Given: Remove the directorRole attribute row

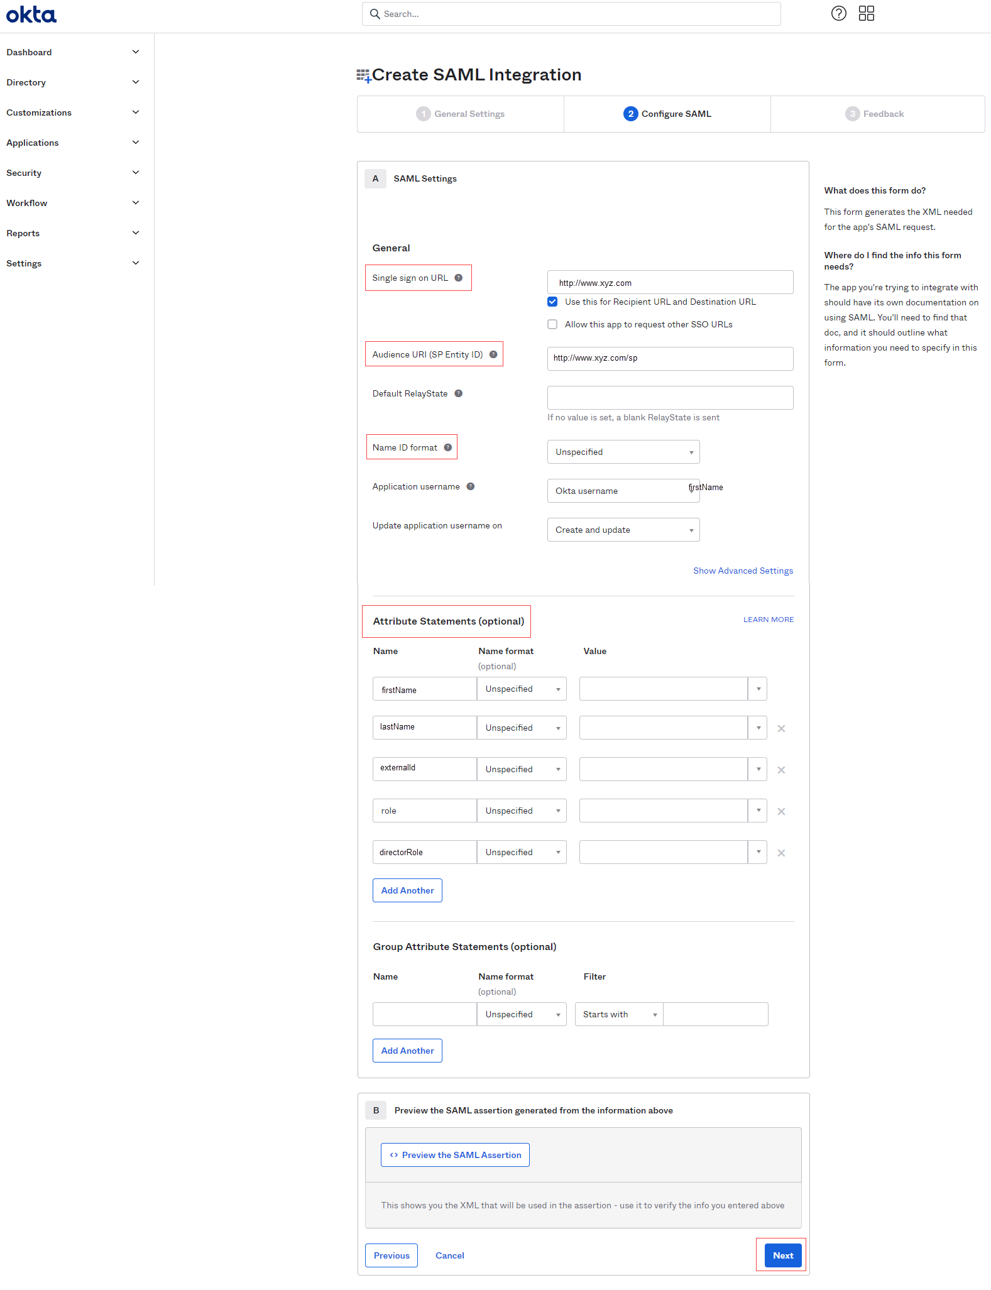Looking at the screenshot, I should click(x=781, y=853).
